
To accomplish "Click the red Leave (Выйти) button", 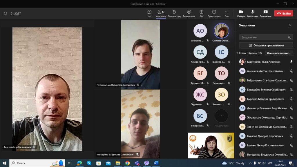I will coord(283,13).
